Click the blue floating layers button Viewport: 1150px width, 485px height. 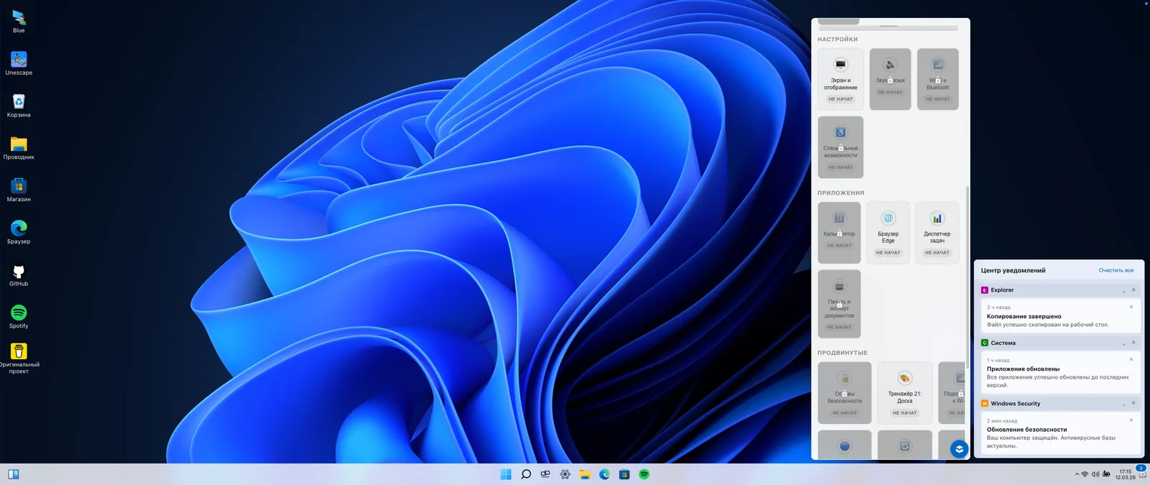(959, 449)
